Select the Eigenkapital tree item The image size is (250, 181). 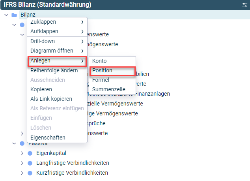point(51,153)
